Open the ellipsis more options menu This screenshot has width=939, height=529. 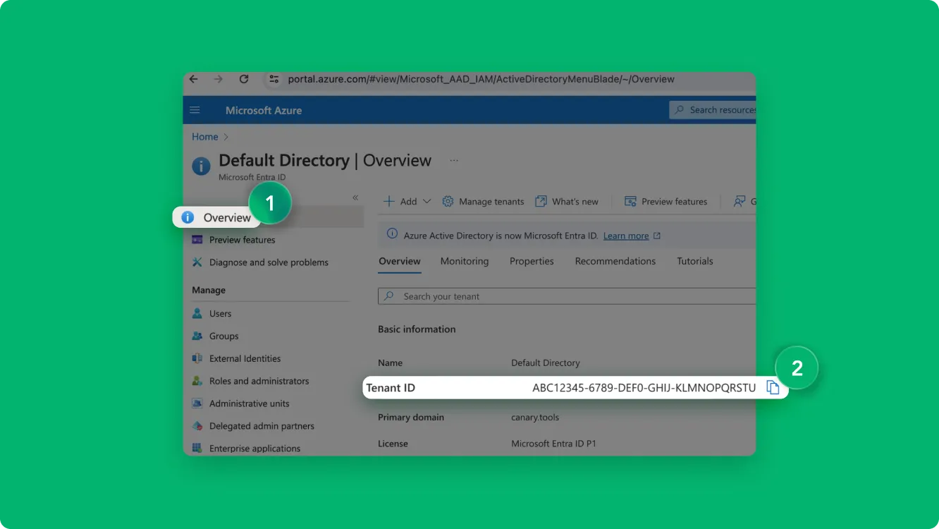454,161
